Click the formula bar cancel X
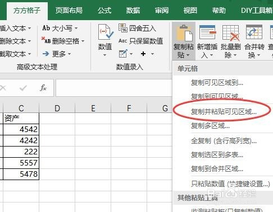The image size is (273, 212). pos(3,88)
